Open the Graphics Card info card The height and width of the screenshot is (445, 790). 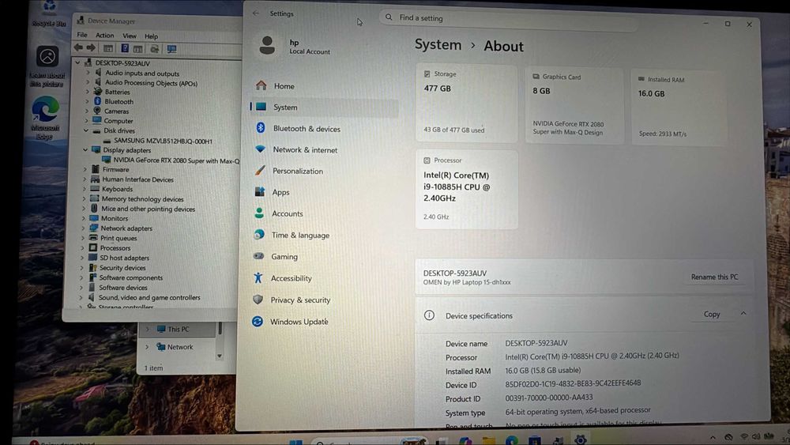coord(574,105)
